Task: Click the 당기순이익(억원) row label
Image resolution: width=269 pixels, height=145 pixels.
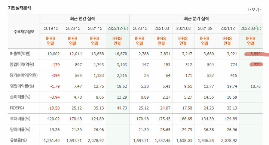Action: click(x=24, y=75)
